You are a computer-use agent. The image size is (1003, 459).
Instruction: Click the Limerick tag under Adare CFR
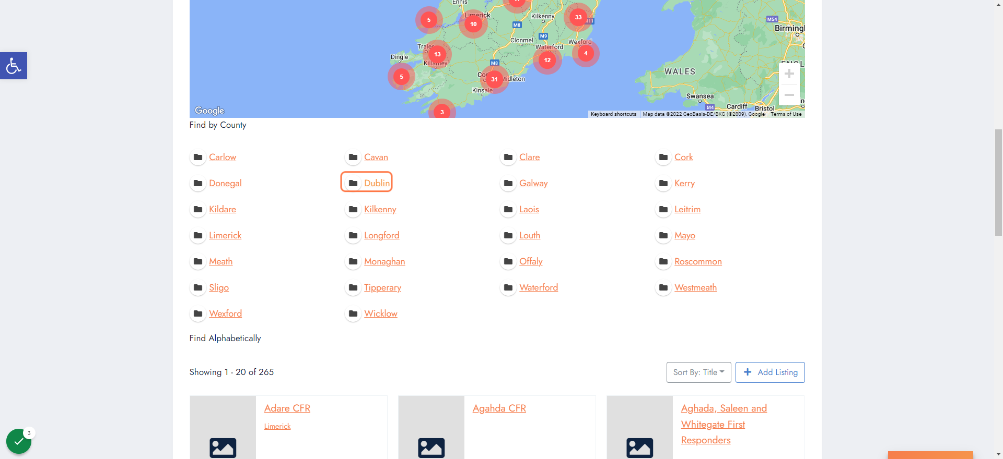coord(277,426)
